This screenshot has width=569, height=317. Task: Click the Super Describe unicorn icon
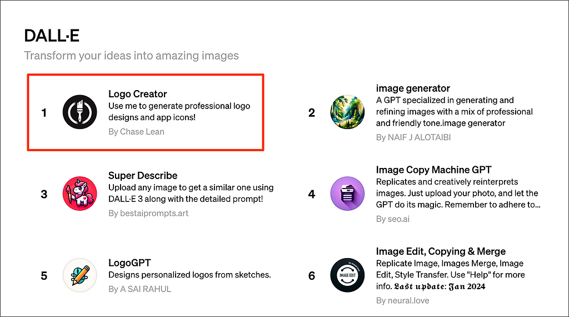(80, 194)
